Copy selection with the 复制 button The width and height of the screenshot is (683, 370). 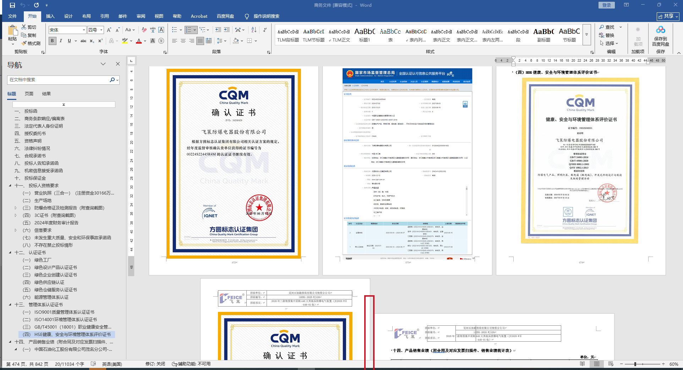click(x=29, y=35)
